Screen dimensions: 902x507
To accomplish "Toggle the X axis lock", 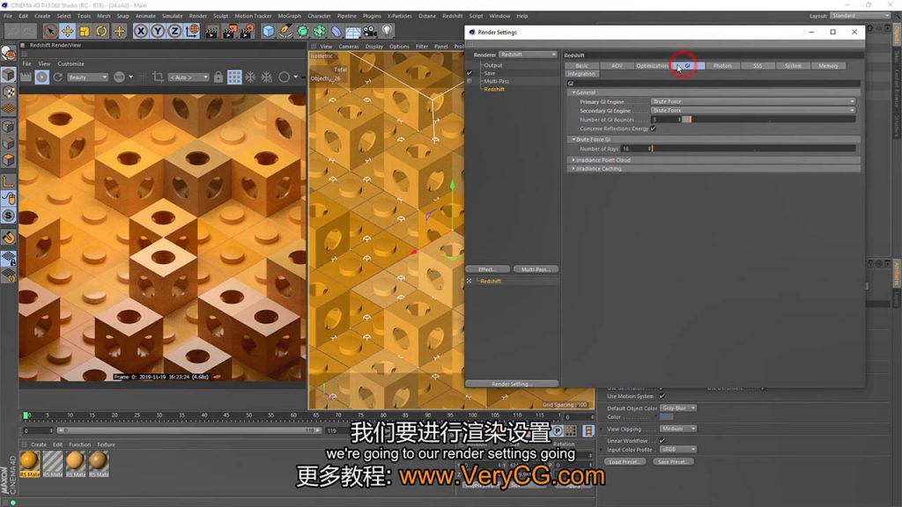I will coord(140,31).
